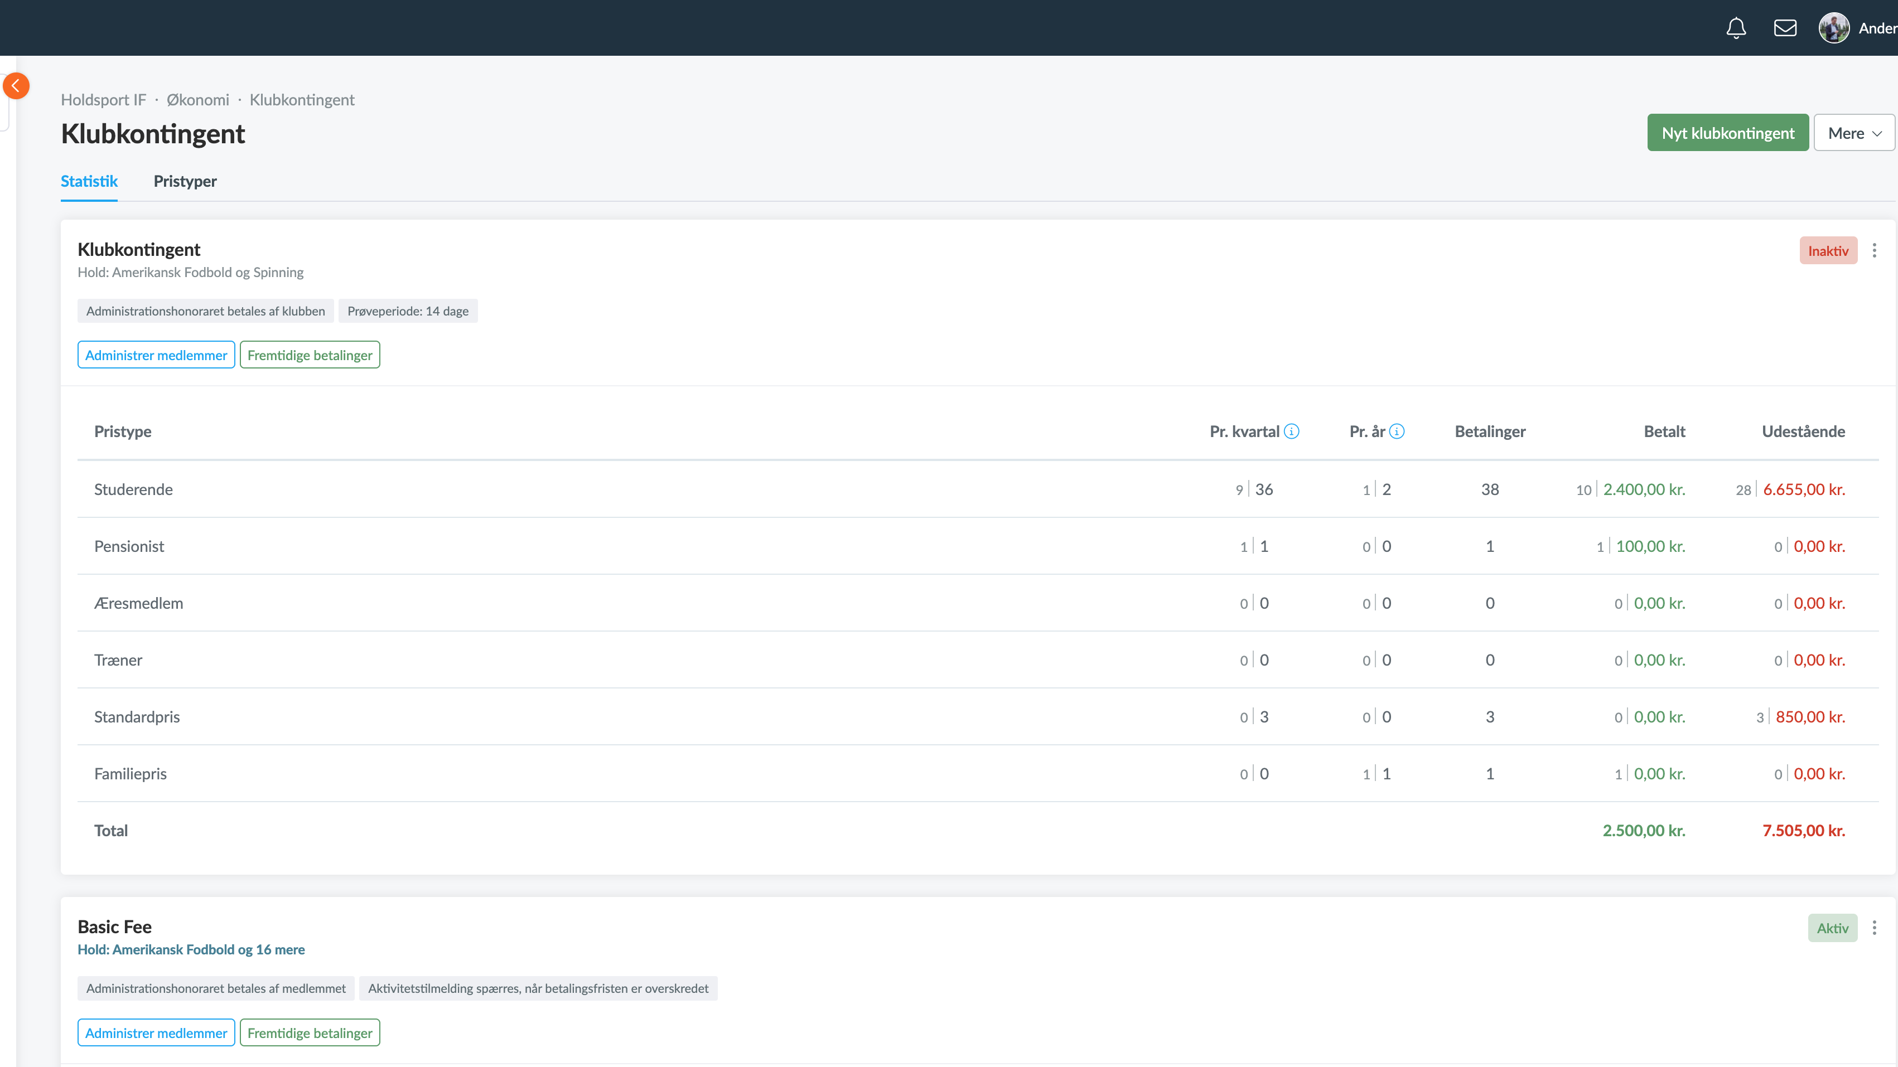Click the Betalt column header
Screen dimensions: 1898x1067
(1664, 431)
